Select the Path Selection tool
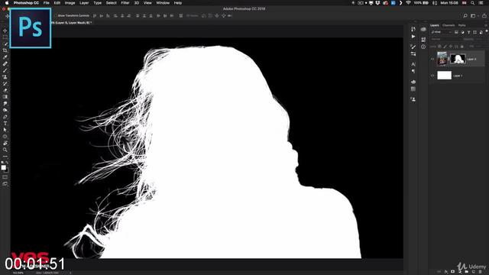Image resolution: width=489 pixels, height=275 pixels. coord(5,130)
